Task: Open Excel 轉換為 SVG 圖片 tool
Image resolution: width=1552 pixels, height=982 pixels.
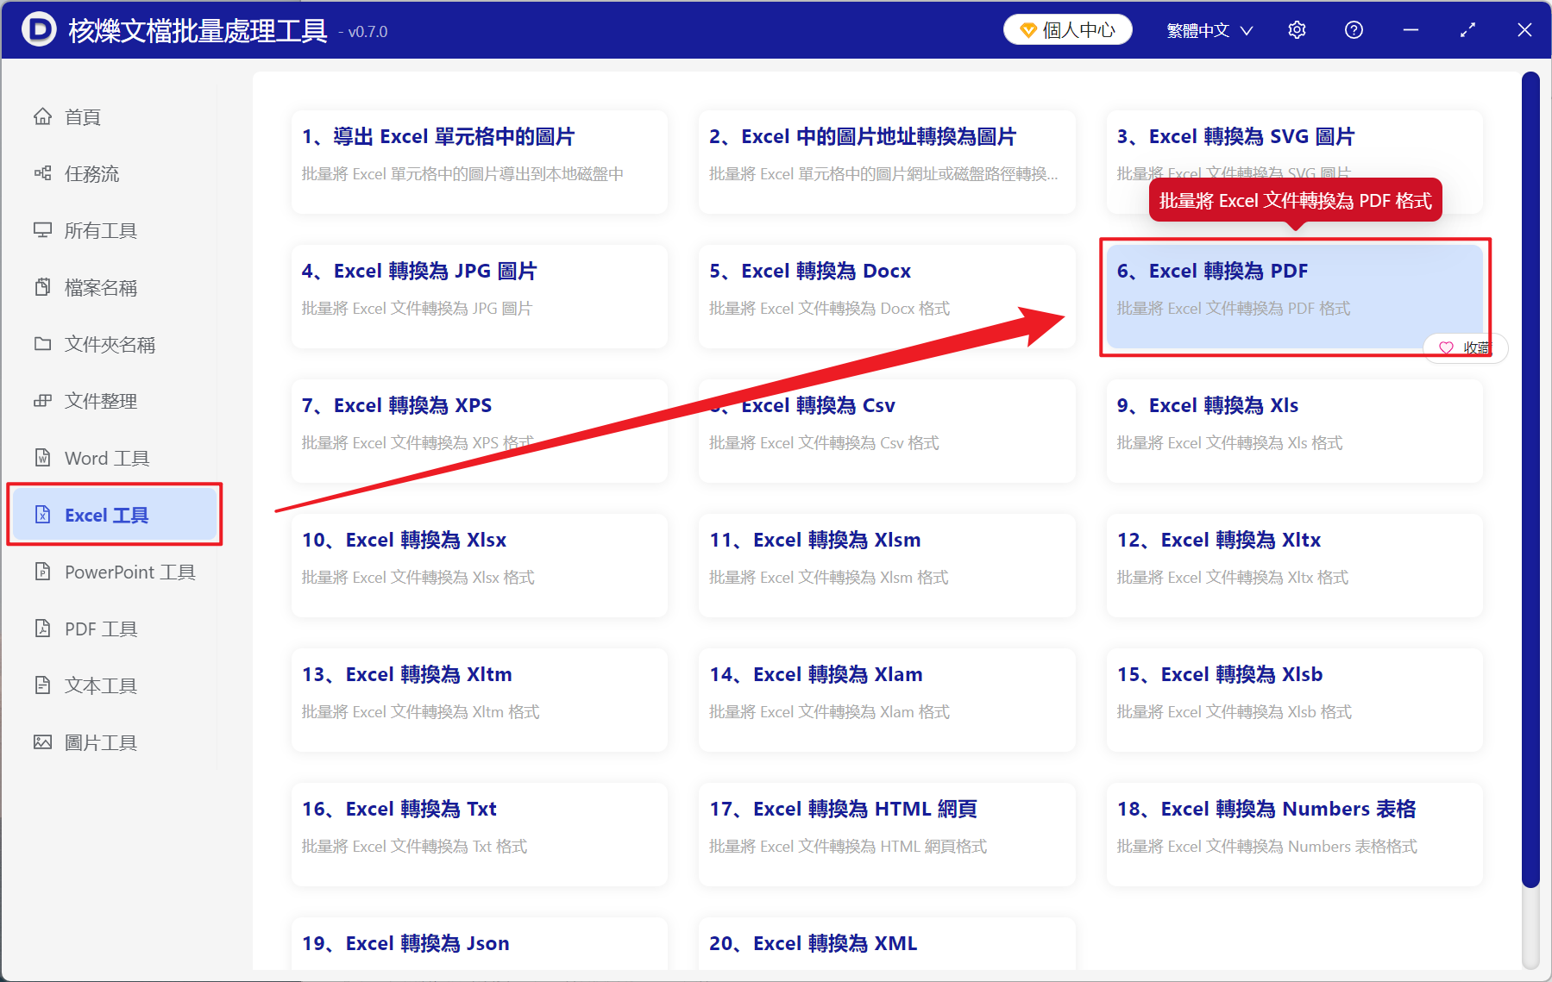Action: pyautogui.click(x=1294, y=161)
